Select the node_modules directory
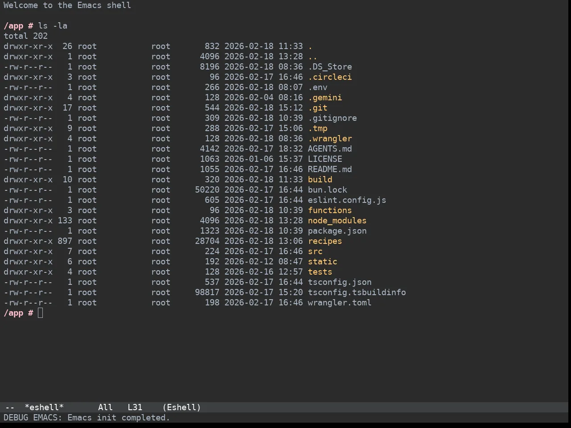The width and height of the screenshot is (571, 428). [x=337, y=221]
